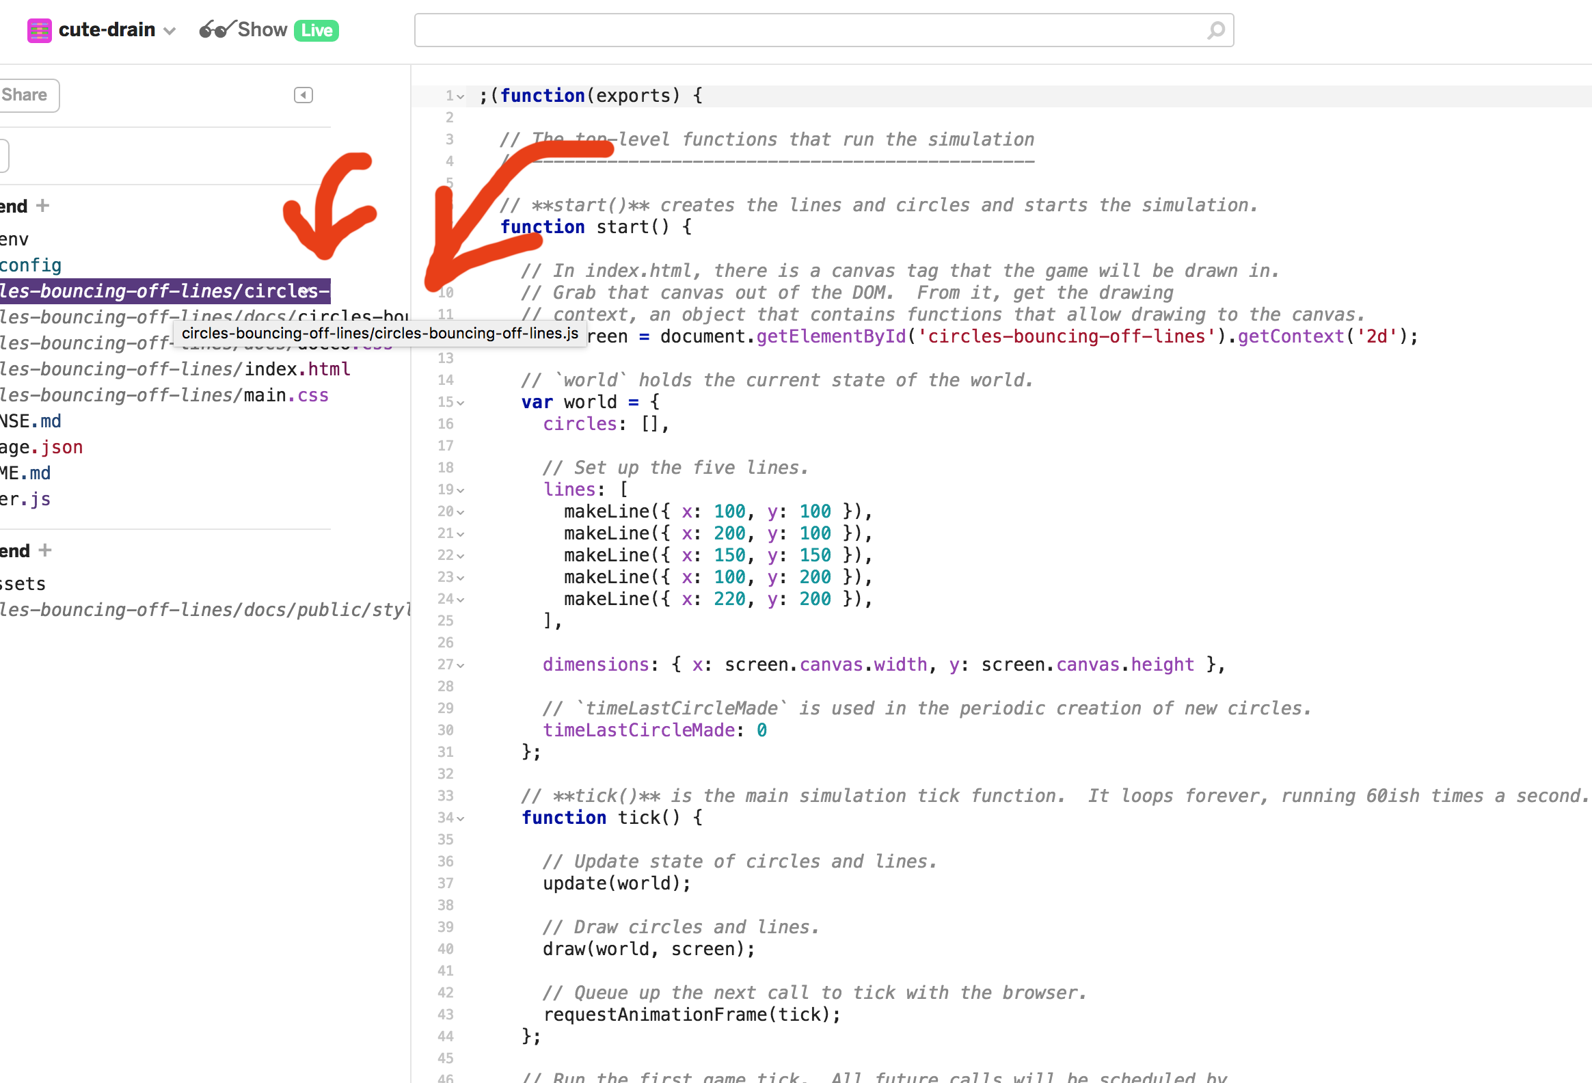Click the Share button
This screenshot has width=1592, height=1083.
pos(26,95)
